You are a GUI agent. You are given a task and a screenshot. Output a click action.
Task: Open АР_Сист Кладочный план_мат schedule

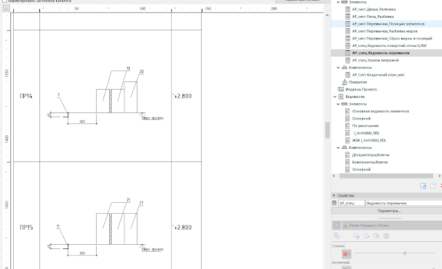[378, 75]
